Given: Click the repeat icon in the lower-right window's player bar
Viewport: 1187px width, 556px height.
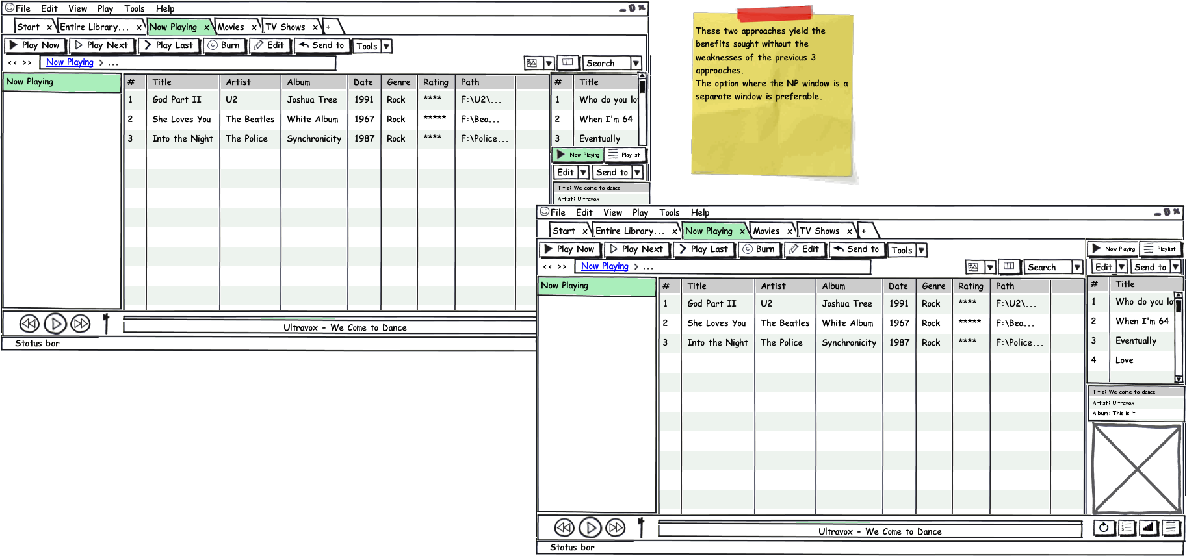Looking at the screenshot, I should tap(1103, 527).
